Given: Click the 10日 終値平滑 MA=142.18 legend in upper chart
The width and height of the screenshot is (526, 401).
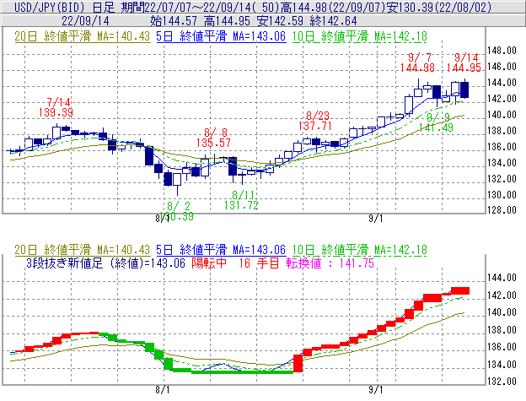Looking at the screenshot, I should [360, 36].
